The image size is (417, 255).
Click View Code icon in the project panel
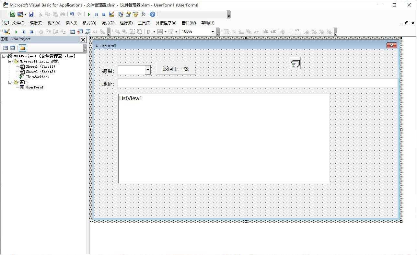[x=6, y=48]
